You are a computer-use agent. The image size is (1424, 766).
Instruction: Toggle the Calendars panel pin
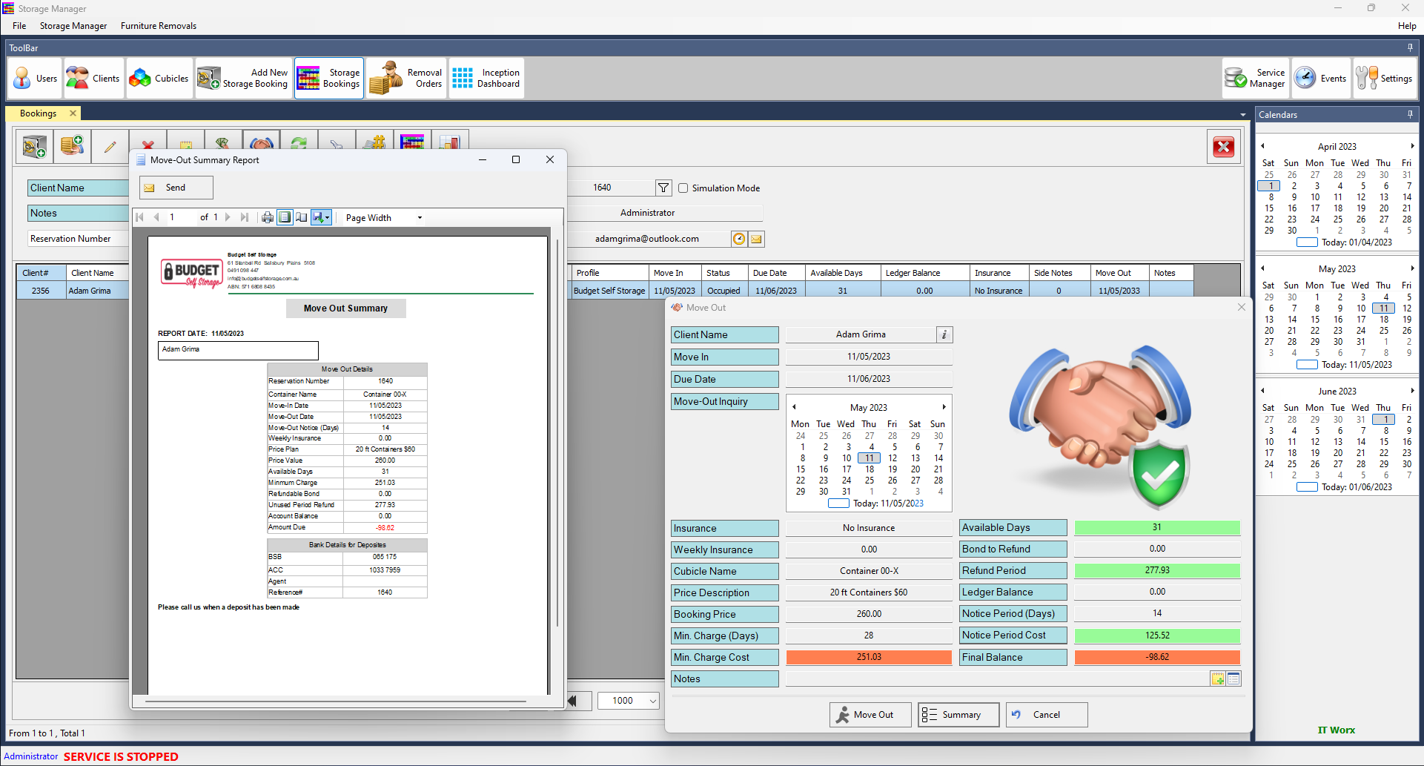click(x=1410, y=114)
